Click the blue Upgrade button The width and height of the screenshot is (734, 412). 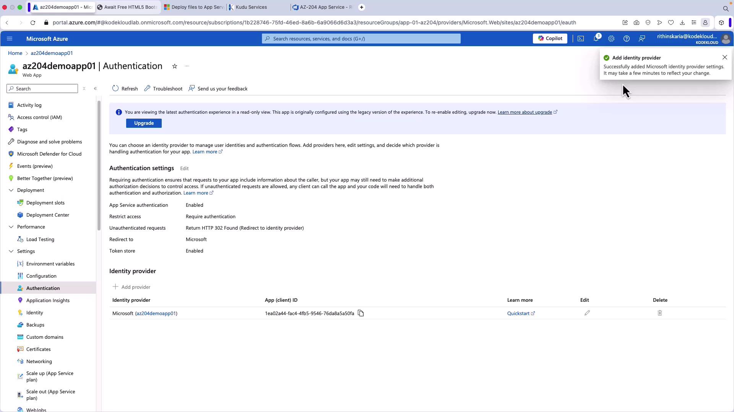click(144, 123)
